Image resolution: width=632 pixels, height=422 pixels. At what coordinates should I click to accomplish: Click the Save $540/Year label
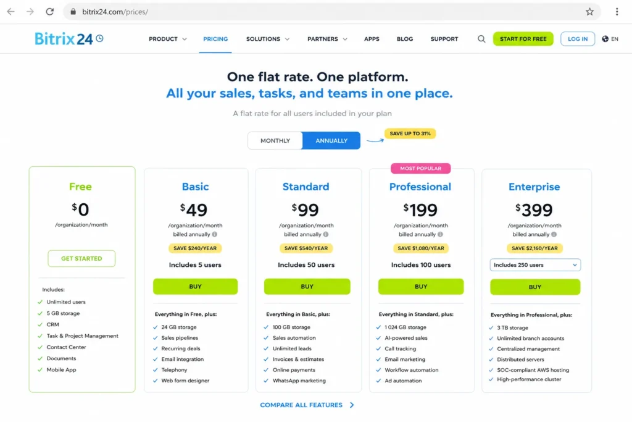pyautogui.click(x=306, y=248)
